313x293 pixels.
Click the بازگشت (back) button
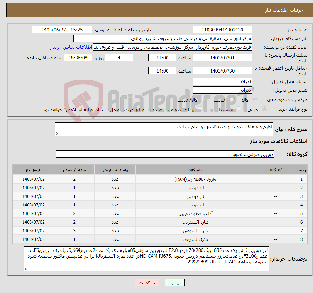click(147, 283)
